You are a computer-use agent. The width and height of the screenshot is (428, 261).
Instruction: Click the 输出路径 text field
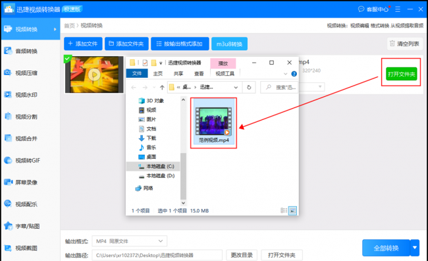tap(157, 255)
